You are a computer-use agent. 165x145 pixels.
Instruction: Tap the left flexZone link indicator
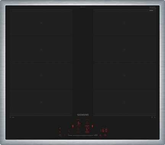tap(73, 126)
